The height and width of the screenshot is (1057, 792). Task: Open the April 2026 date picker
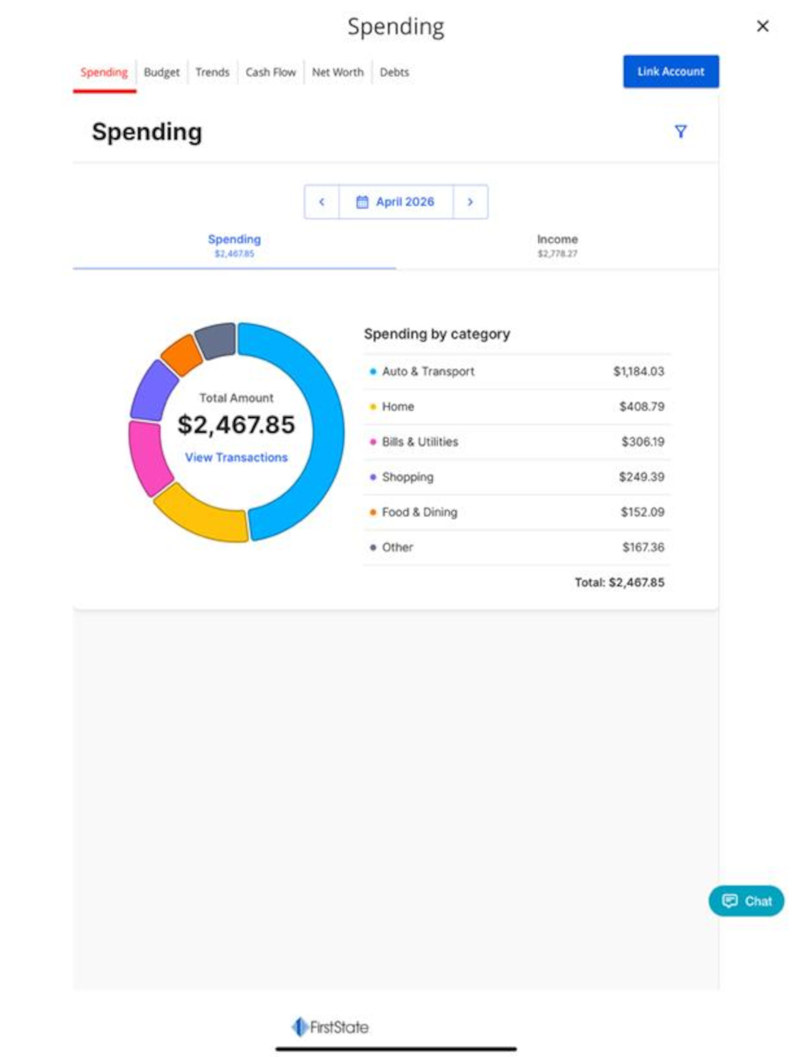[396, 202]
